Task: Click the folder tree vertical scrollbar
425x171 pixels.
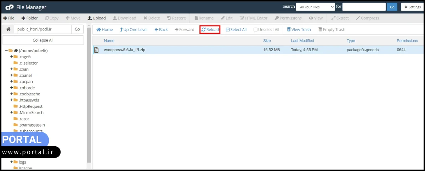Action: click(x=89, y=106)
